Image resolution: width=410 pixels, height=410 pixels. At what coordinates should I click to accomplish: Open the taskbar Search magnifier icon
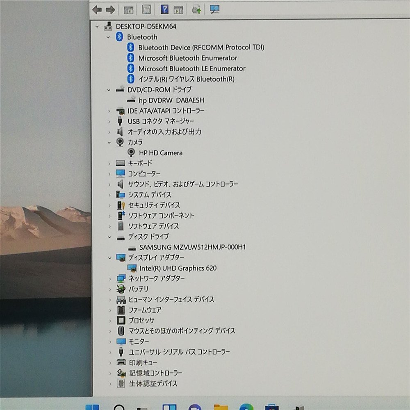coord(119,408)
